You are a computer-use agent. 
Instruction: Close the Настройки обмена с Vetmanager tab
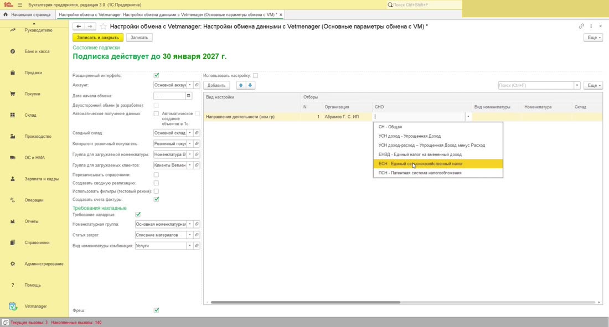click(x=281, y=14)
